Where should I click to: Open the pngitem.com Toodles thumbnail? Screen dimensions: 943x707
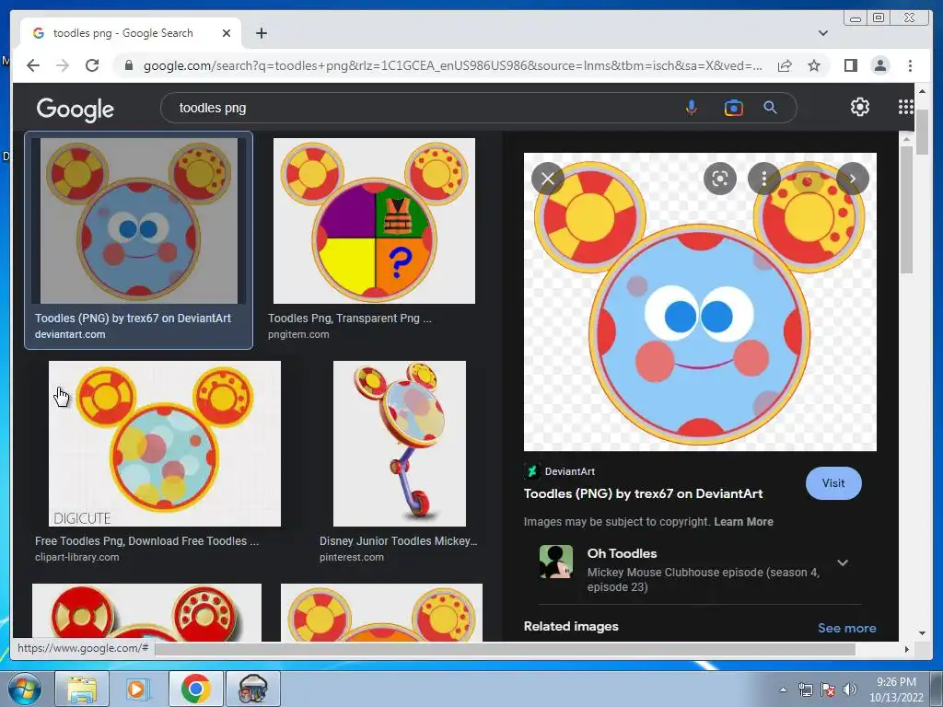click(374, 221)
